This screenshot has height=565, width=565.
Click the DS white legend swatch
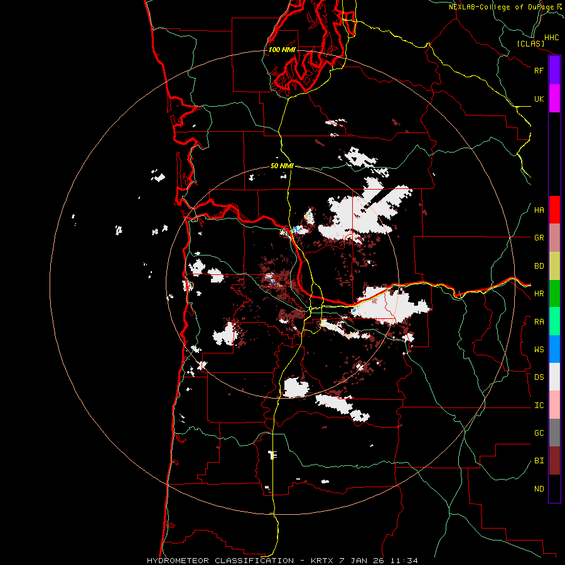click(554, 377)
